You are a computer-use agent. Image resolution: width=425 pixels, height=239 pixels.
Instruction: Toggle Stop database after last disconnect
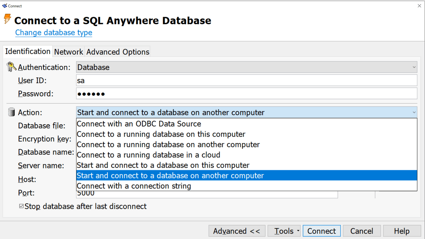tap(21, 206)
